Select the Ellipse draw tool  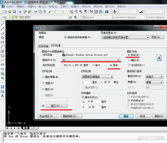click(2, 65)
